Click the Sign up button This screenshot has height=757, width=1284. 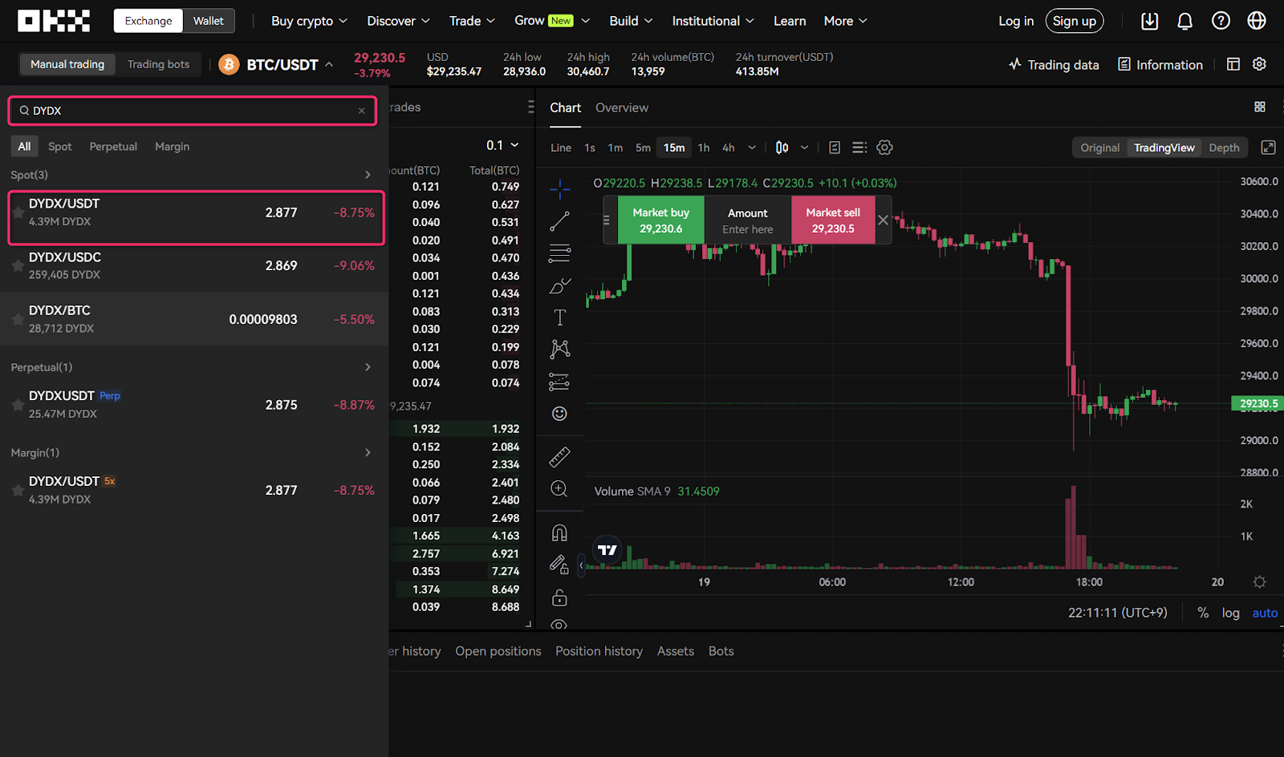(1075, 21)
